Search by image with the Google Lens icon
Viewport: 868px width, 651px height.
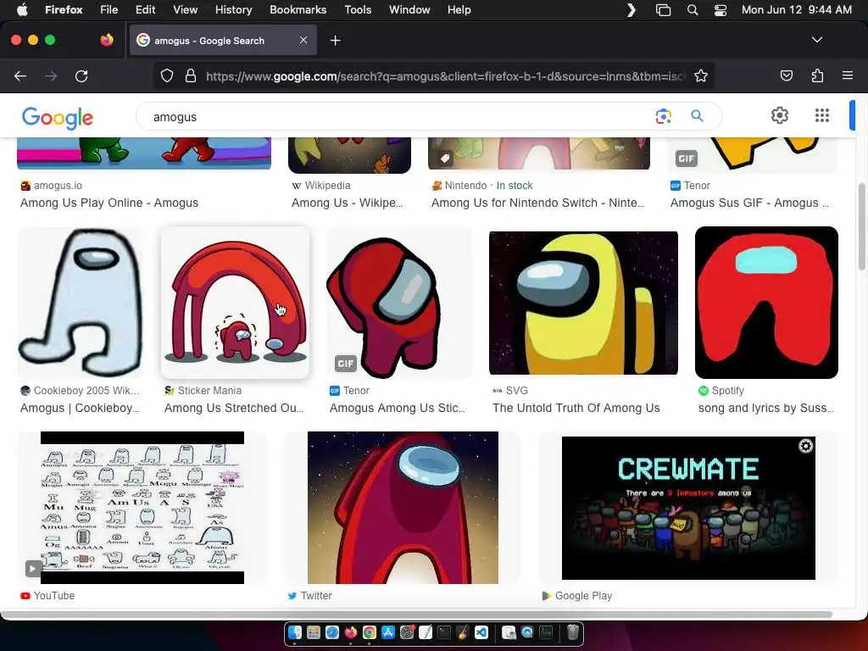(663, 116)
